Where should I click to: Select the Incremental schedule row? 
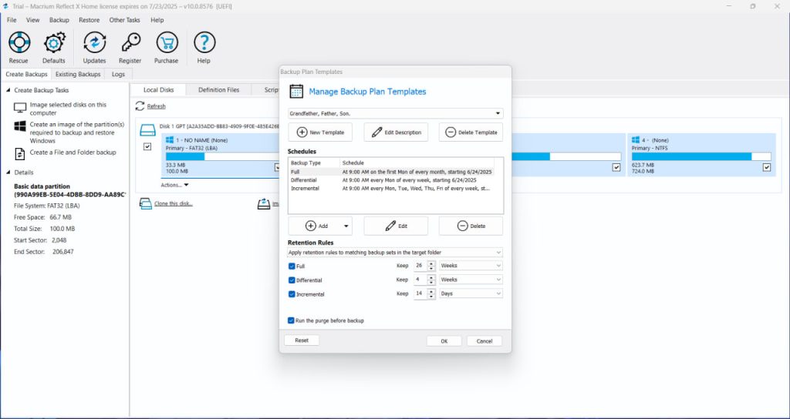coord(391,188)
